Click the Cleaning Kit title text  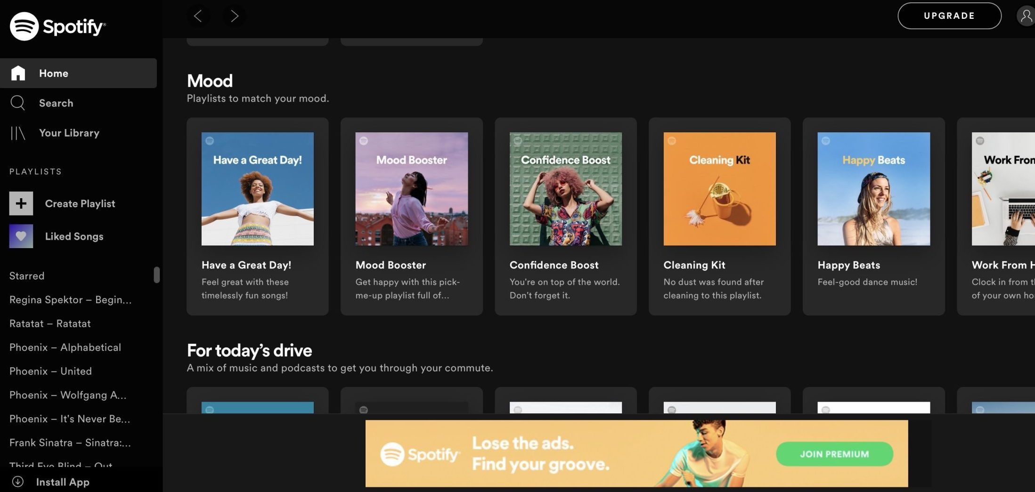pos(694,265)
